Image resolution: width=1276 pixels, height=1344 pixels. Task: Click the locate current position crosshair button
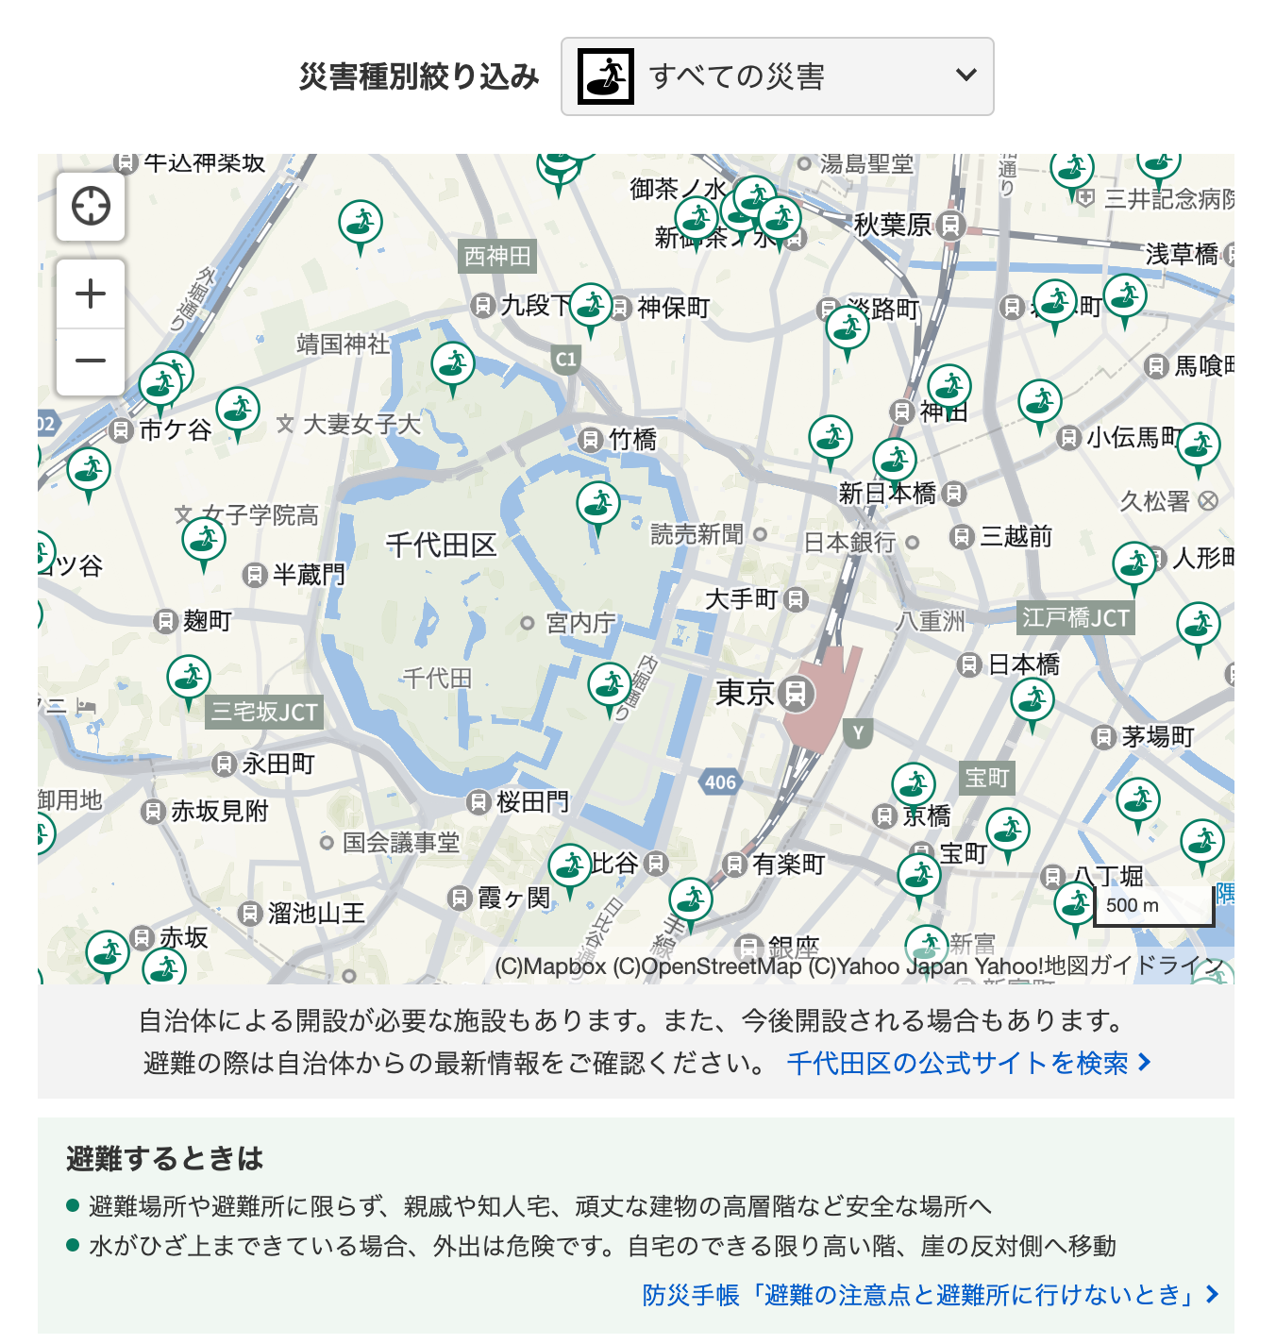point(91,206)
